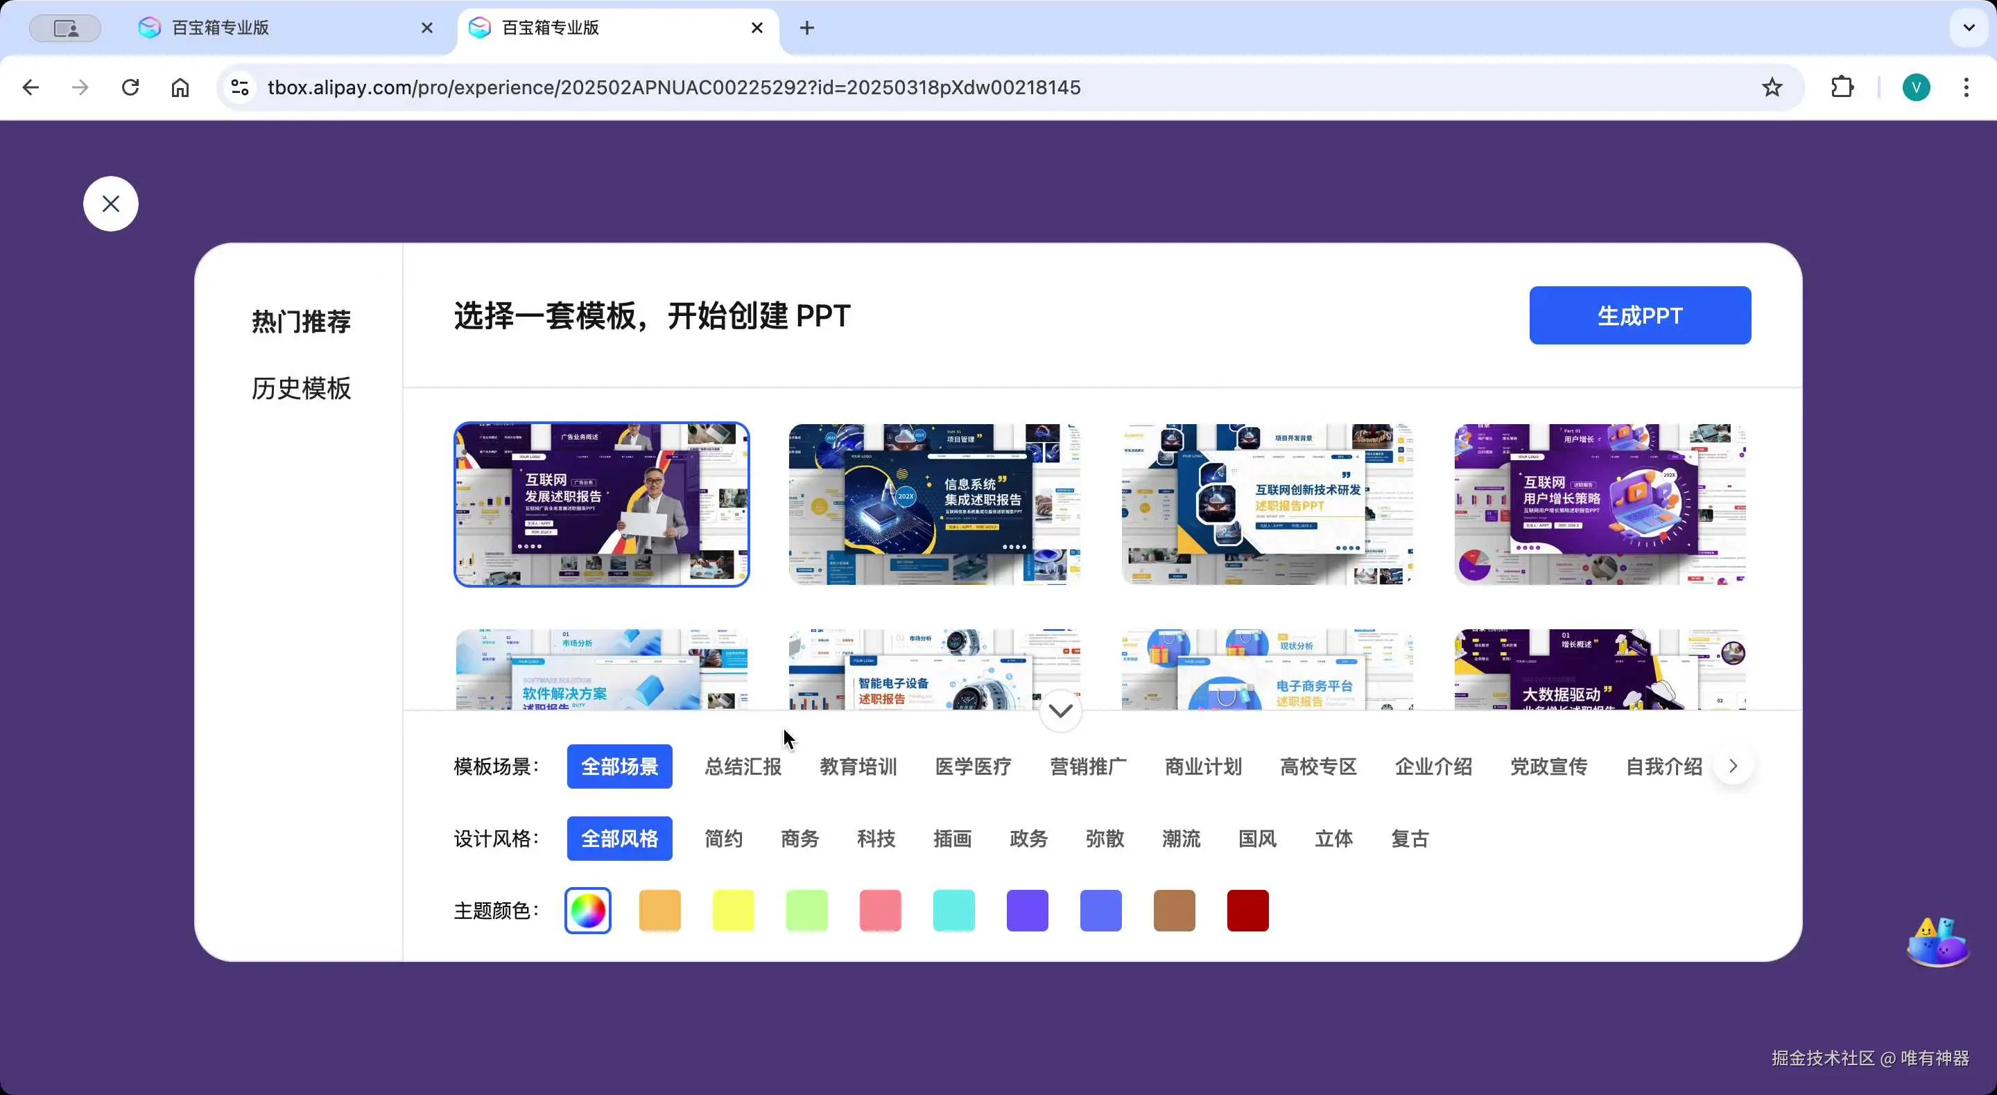Bookmark this page with the star icon
This screenshot has height=1095, width=1997.
point(1772,87)
